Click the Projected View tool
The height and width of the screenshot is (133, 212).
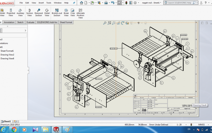tap(11, 12)
